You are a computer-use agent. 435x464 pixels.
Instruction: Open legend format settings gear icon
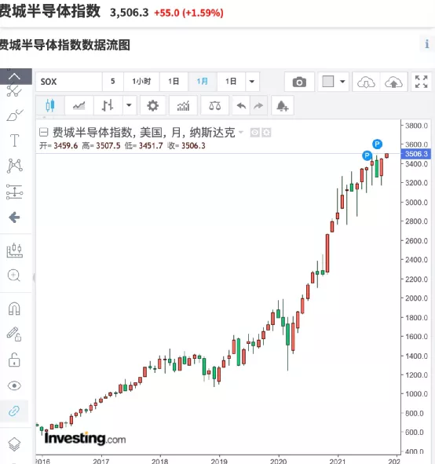pyautogui.click(x=266, y=132)
